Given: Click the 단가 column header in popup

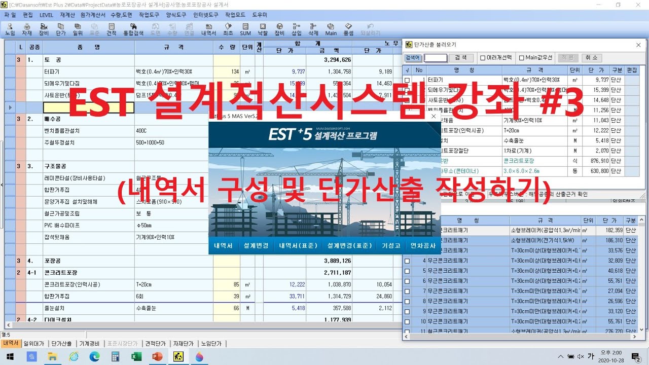Looking at the screenshot, I should pos(595,70).
